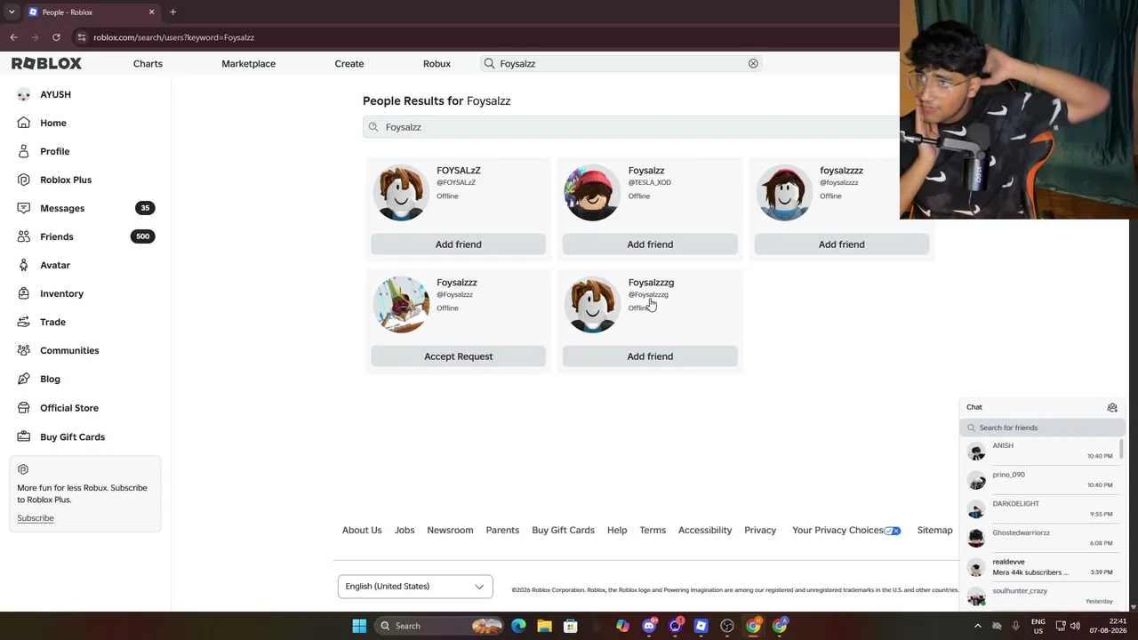1138x640 pixels.
Task: Open Robux in top navigation
Action: coord(437,63)
